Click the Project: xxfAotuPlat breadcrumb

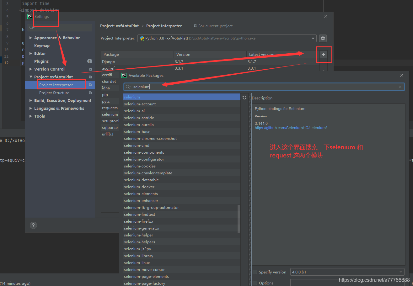click(x=119, y=26)
